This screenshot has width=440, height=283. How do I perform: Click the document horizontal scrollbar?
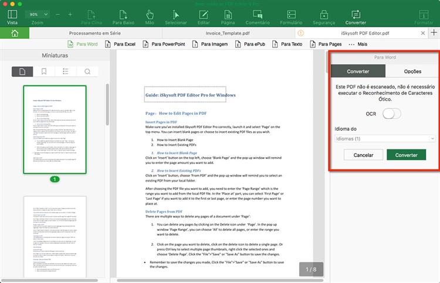(220, 280)
